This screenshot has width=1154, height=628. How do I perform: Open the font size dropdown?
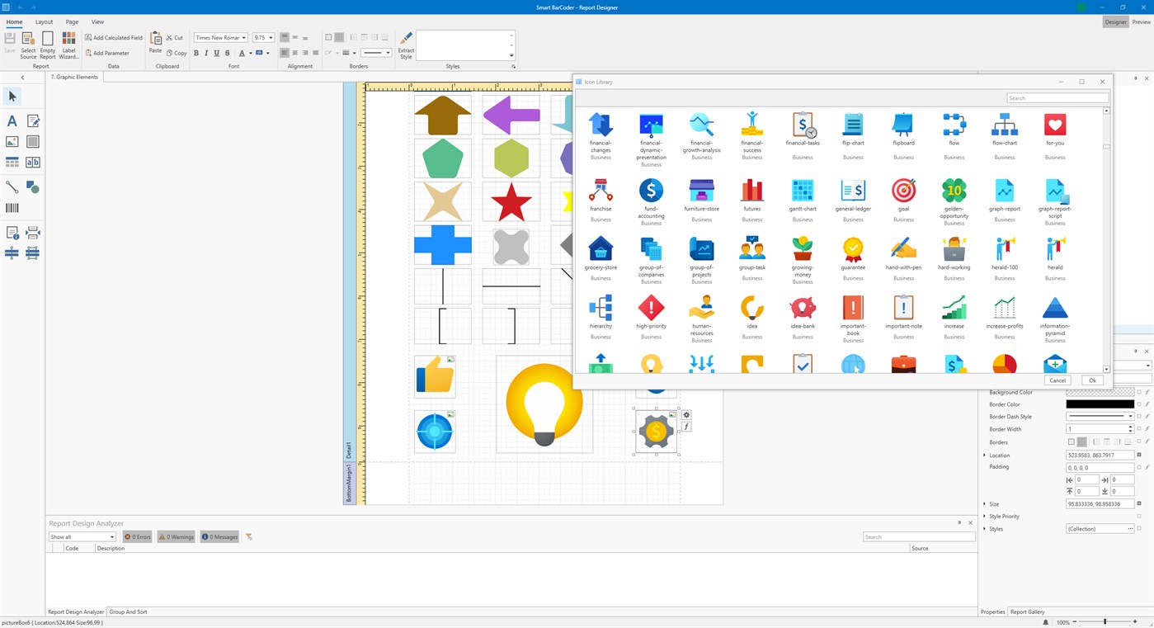pyautogui.click(x=271, y=37)
